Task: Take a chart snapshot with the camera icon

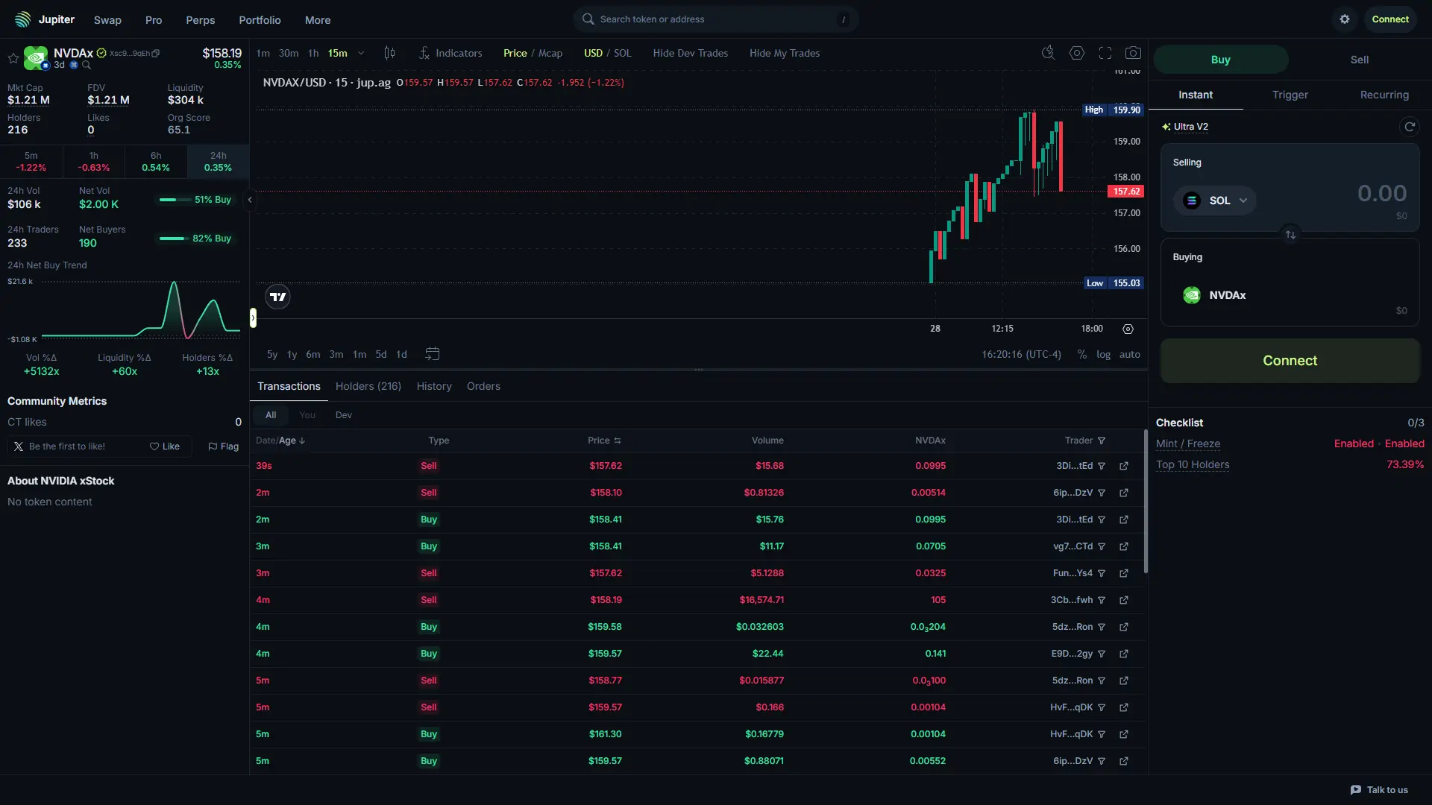Action: coord(1133,53)
